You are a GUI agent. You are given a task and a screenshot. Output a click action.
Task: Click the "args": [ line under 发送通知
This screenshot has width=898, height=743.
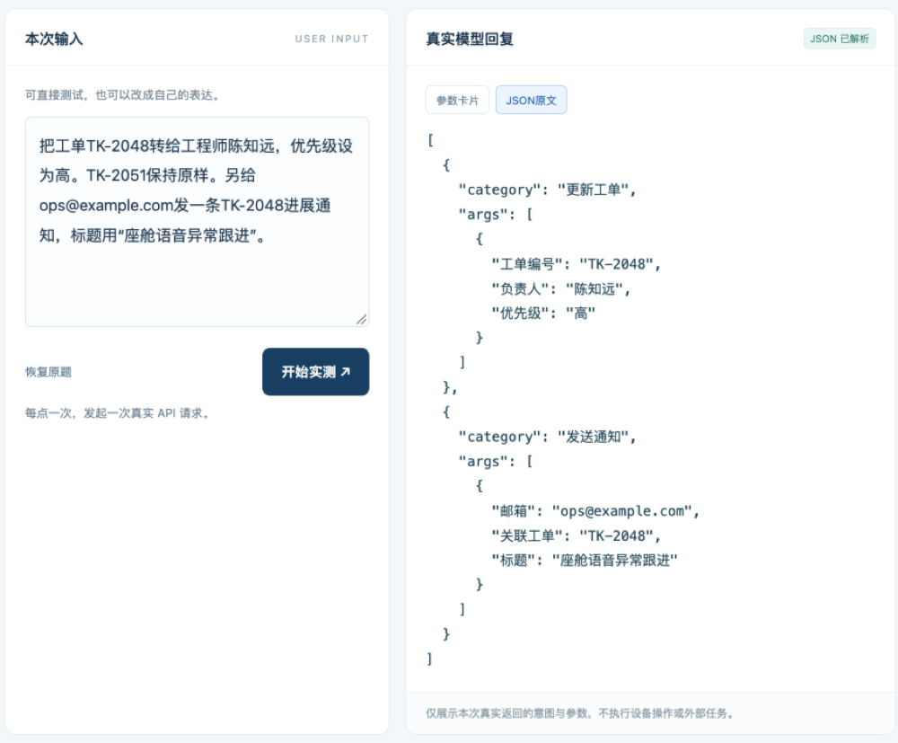496,462
